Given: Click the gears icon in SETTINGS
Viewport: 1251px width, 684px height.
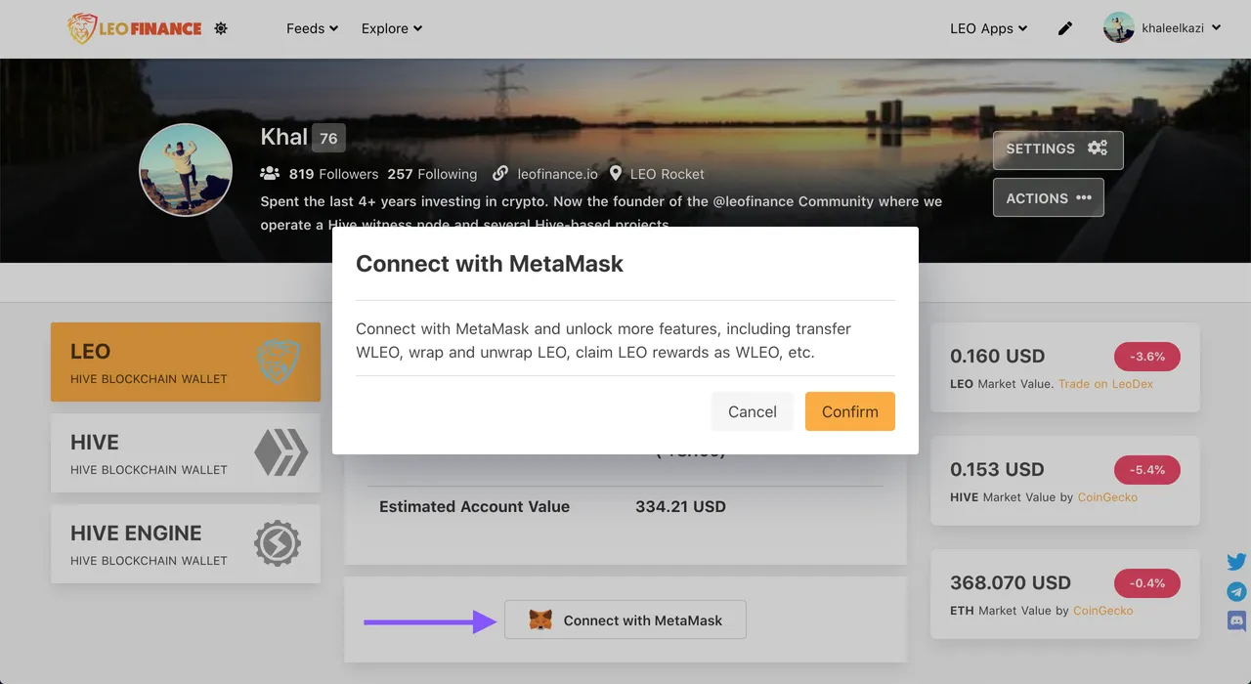Looking at the screenshot, I should (1098, 149).
